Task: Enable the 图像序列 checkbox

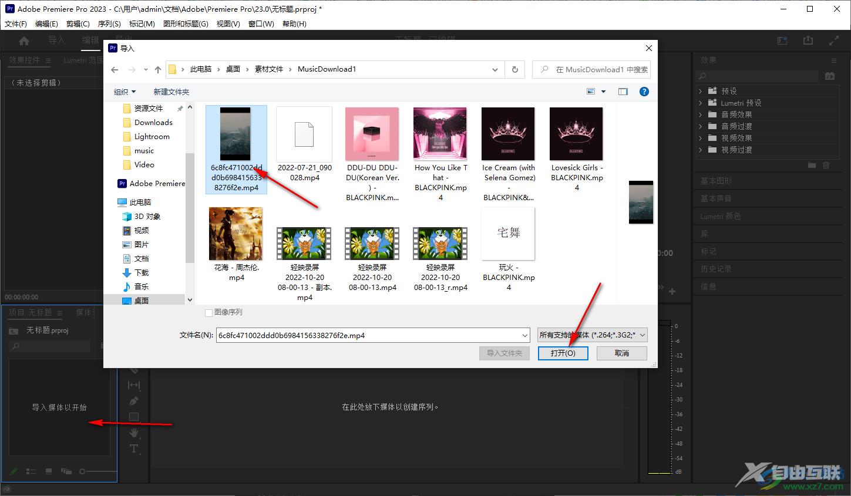Action: pos(208,313)
